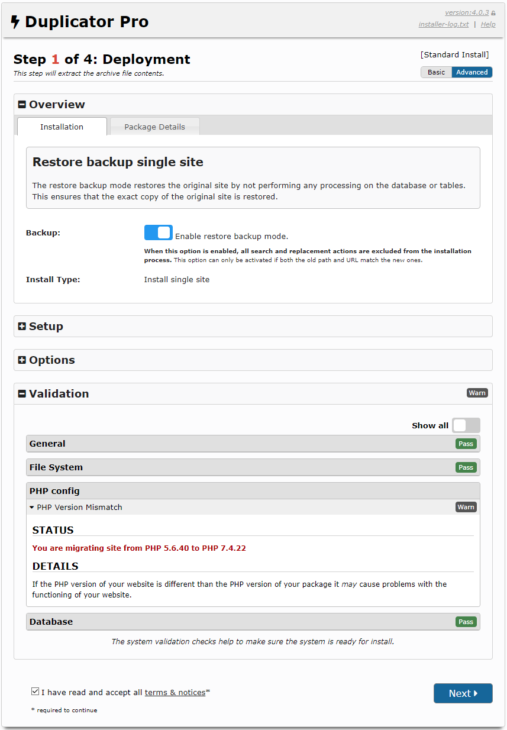The height and width of the screenshot is (730, 507).
Task: Collapse the PHP Version Mismatch details
Action: click(x=253, y=507)
